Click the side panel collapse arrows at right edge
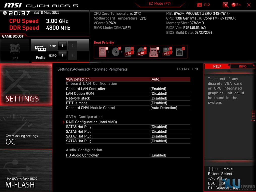Image resolution: width=256 pixels, height=192 pixels. point(253,121)
